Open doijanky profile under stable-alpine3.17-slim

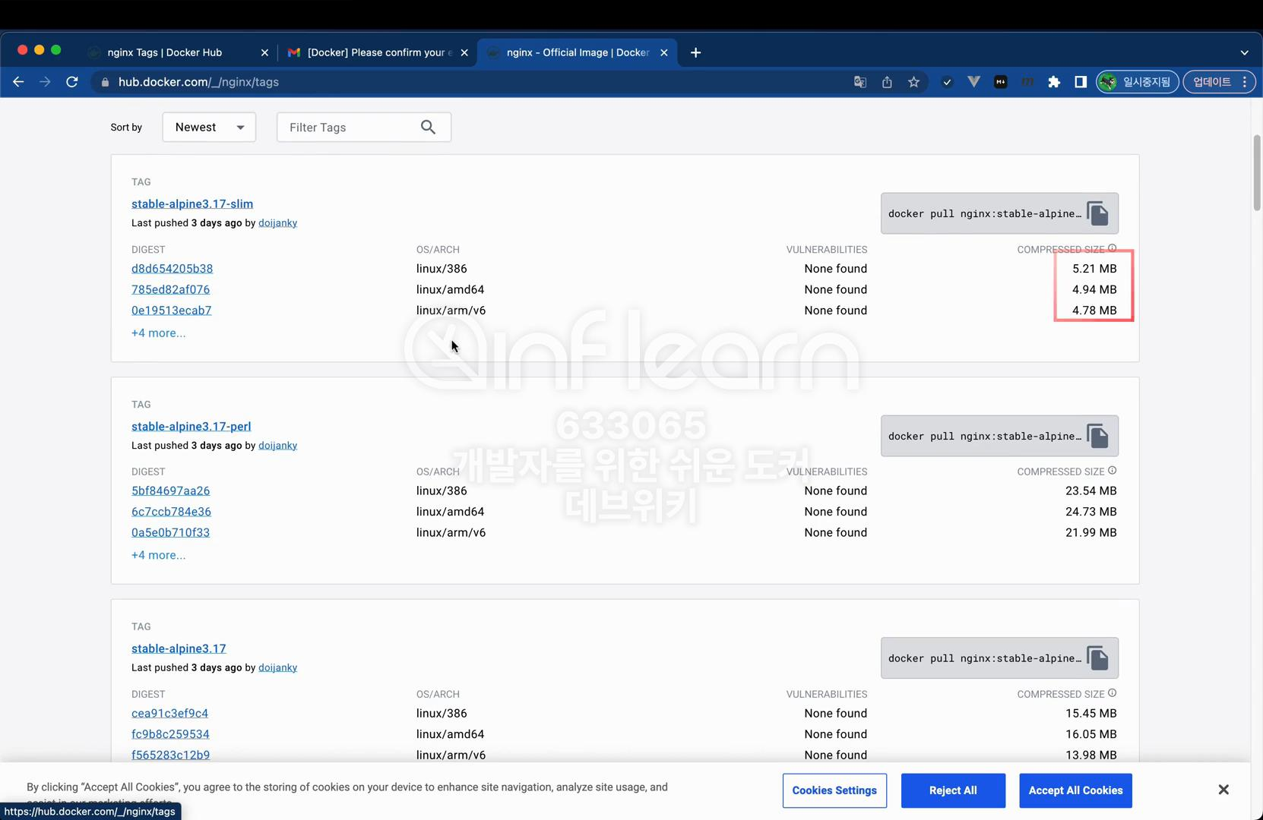click(x=277, y=223)
